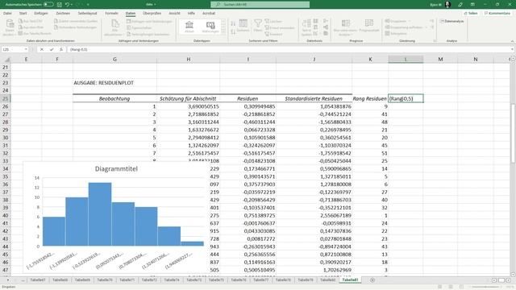Screen dimensions: 516x290
Task: Select the Währungen data type
Action: [210, 27]
